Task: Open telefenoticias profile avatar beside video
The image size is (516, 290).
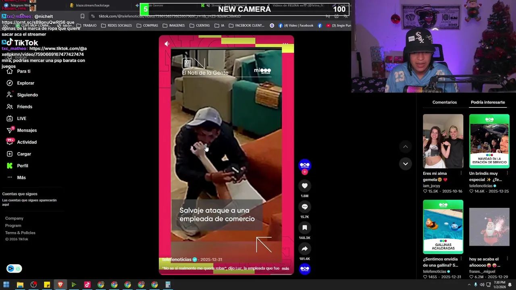Action: pos(305,165)
